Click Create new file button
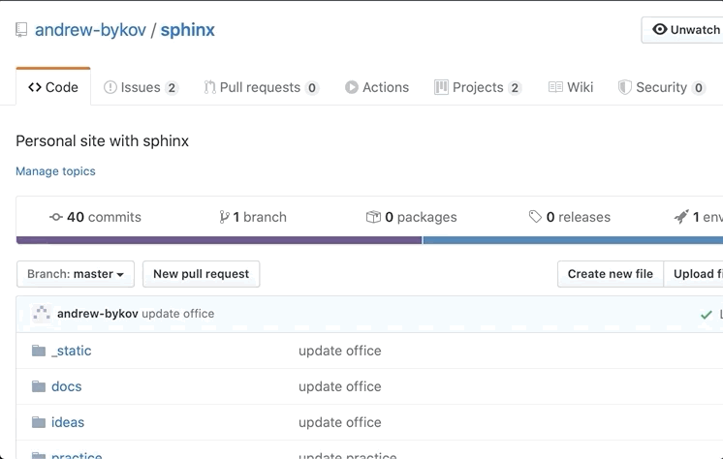 [x=610, y=274]
